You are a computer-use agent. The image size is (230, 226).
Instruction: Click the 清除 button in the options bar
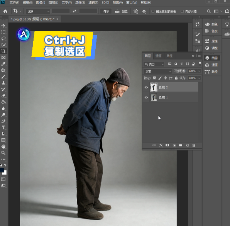[106, 11]
